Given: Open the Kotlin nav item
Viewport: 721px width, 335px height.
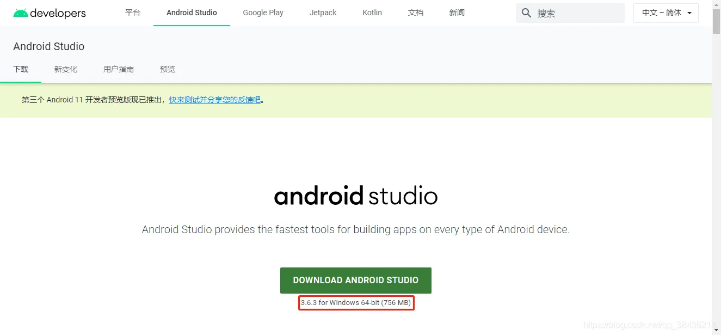Looking at the screenshot, I should point(372,13).
